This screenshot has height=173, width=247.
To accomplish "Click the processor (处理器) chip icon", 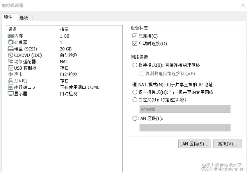I will coord(11,43).
